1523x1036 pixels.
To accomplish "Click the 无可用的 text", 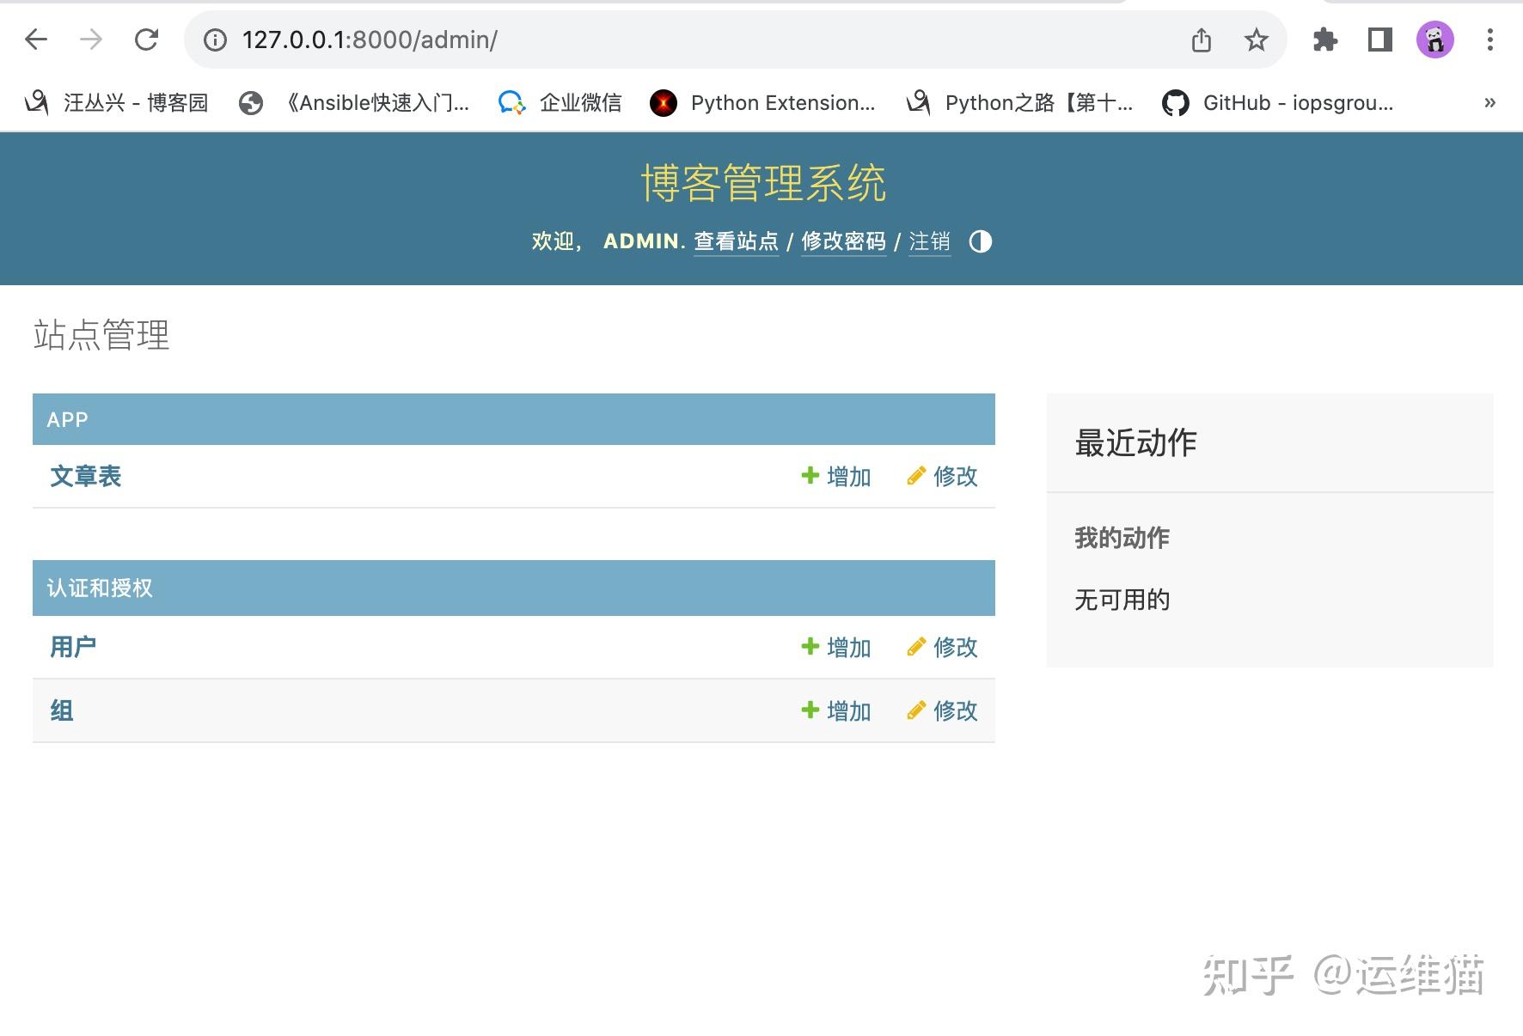I will [x=1122, y=600].
